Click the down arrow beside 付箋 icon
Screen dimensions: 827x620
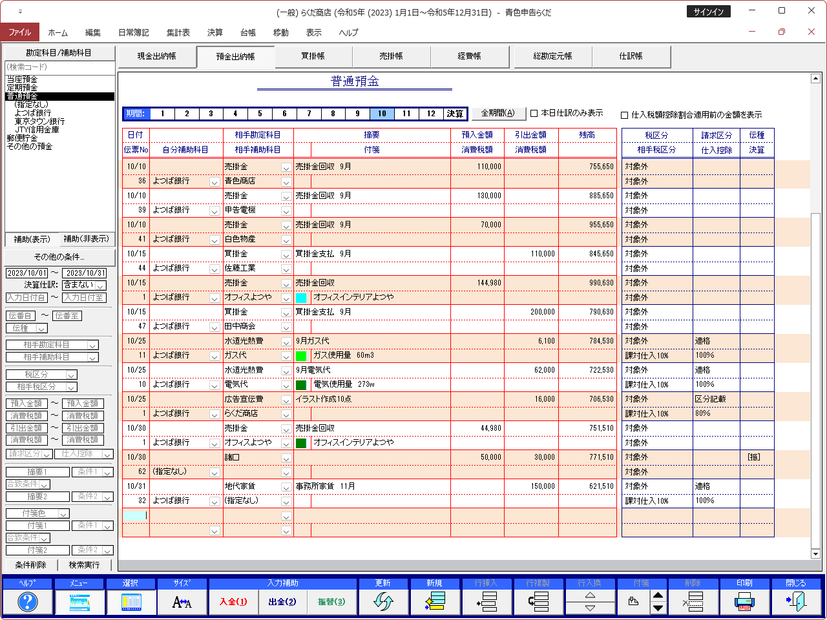coord(658,608)
